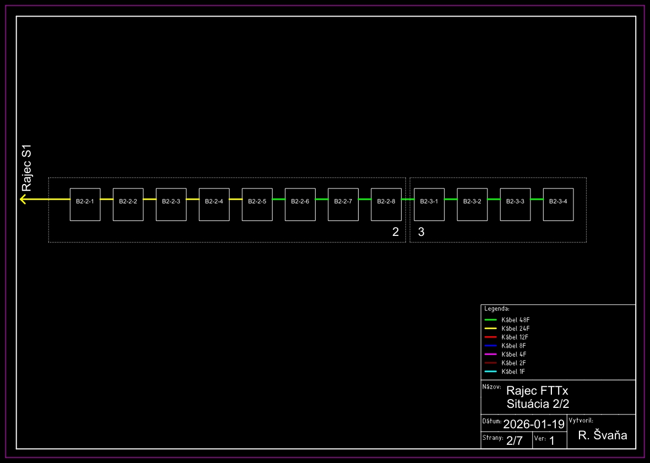
Task: Select node box B2-2-1
Action: tap(85, 204)
